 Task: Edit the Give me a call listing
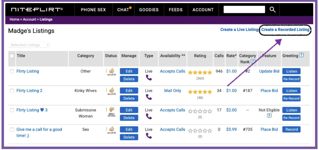point(129,130)
